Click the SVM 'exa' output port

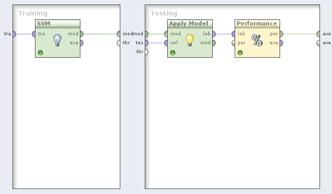pyautogui.click(x=82, y=43)
